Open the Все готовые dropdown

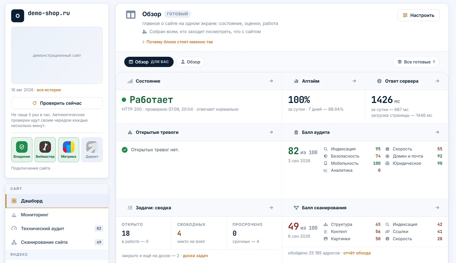pyautogui.click(x=416, y=62)
